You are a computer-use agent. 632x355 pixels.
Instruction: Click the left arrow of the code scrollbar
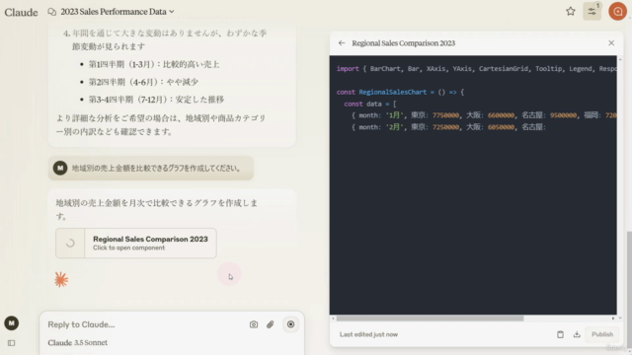(x=333, y=319)
